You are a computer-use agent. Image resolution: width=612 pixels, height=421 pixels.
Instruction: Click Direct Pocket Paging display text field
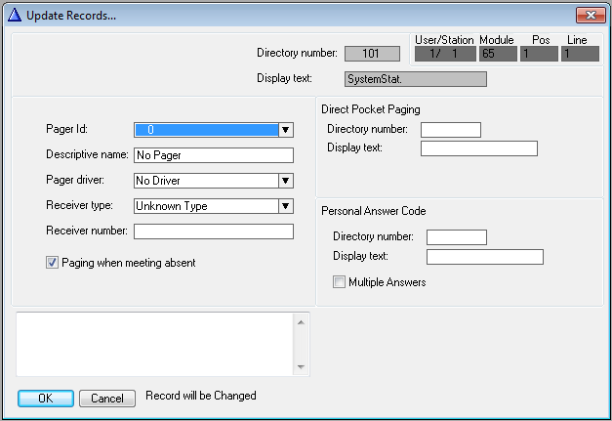point(478,148)
